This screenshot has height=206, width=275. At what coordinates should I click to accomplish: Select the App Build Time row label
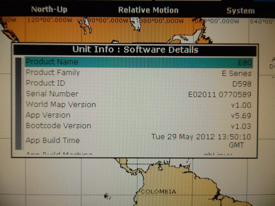[53, 140]
